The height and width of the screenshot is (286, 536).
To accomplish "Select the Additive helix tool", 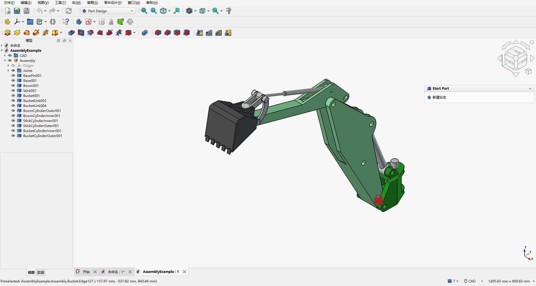I will point(46,33).
